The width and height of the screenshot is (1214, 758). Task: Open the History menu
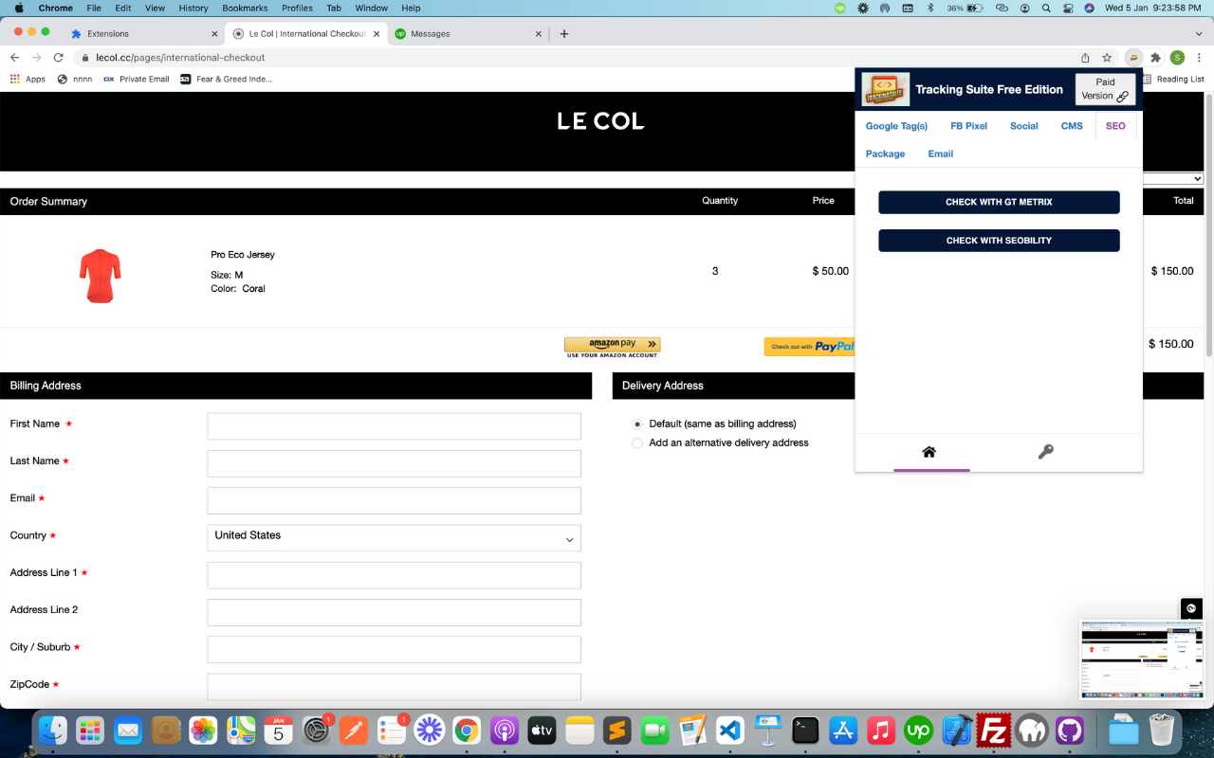point(193,8)
